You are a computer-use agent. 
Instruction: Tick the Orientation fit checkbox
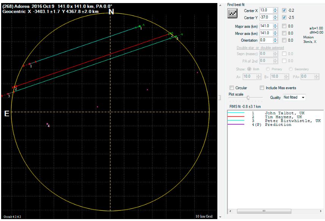coord(285,40)
